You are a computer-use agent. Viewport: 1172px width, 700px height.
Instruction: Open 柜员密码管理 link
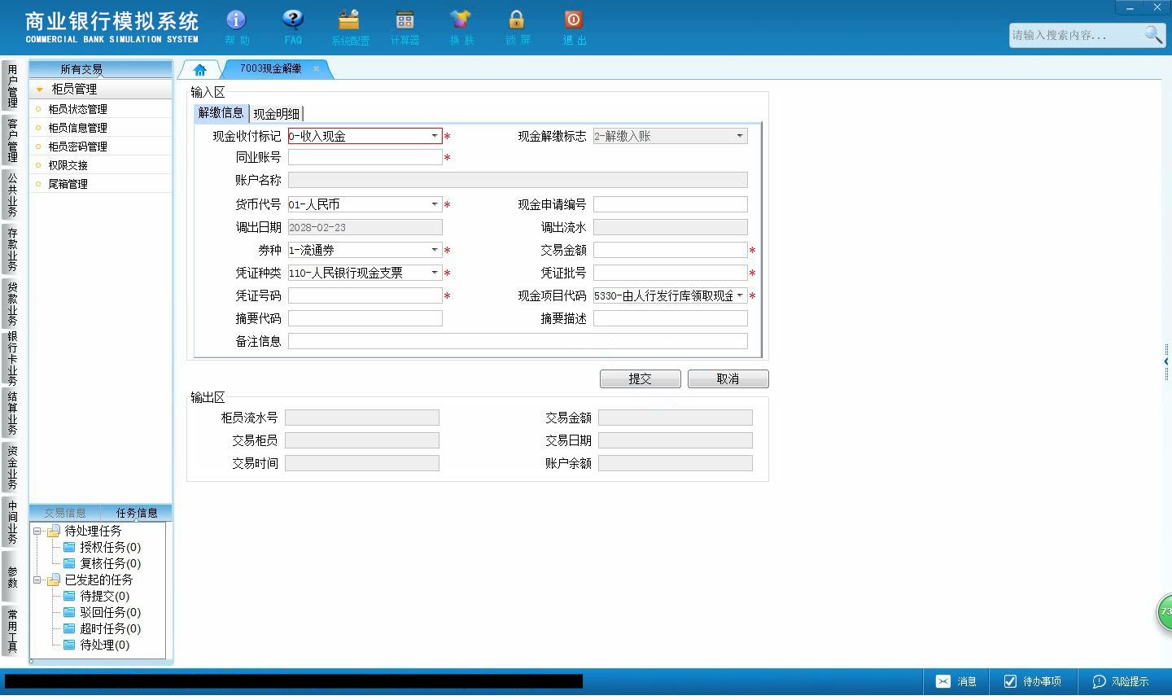coord(77,147)
